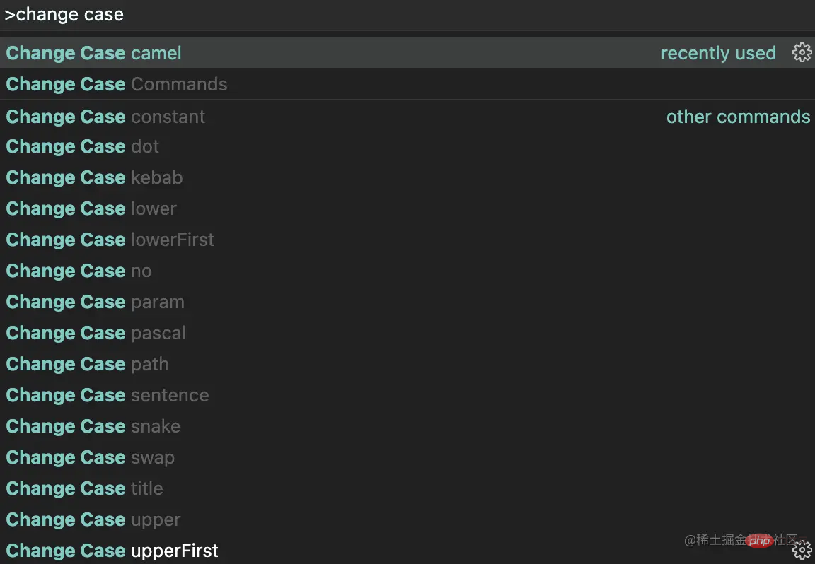This screenshot has width=815, height=564.
Task: Choose Change Case sentence command
Action: click(x=108, y=395)
